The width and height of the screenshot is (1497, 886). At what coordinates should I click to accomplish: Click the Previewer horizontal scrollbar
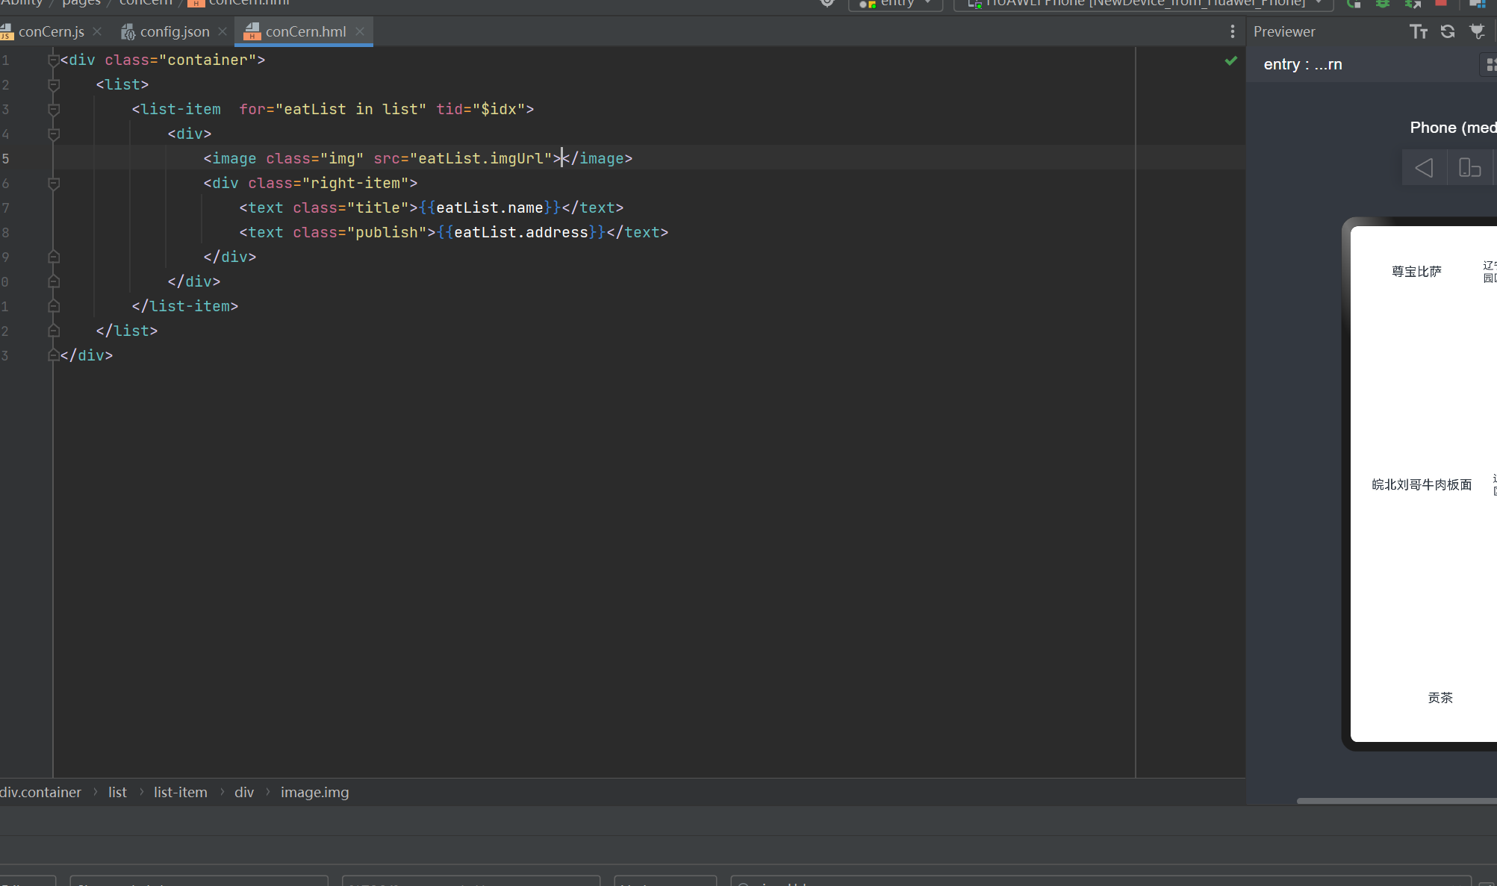tap(1397, 801)
